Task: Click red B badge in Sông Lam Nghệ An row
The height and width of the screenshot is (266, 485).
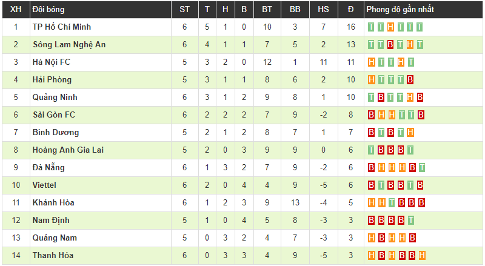Action: (x=391, y=45)
